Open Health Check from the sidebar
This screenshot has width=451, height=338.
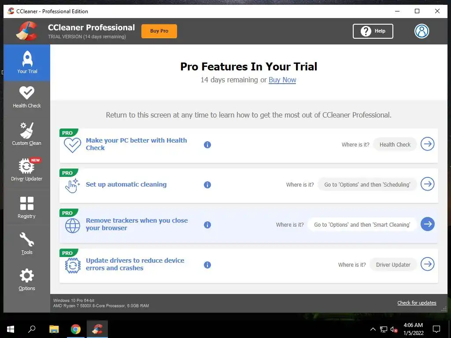pos(27,98)
